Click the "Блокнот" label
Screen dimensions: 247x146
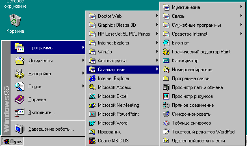pos(180,43)
